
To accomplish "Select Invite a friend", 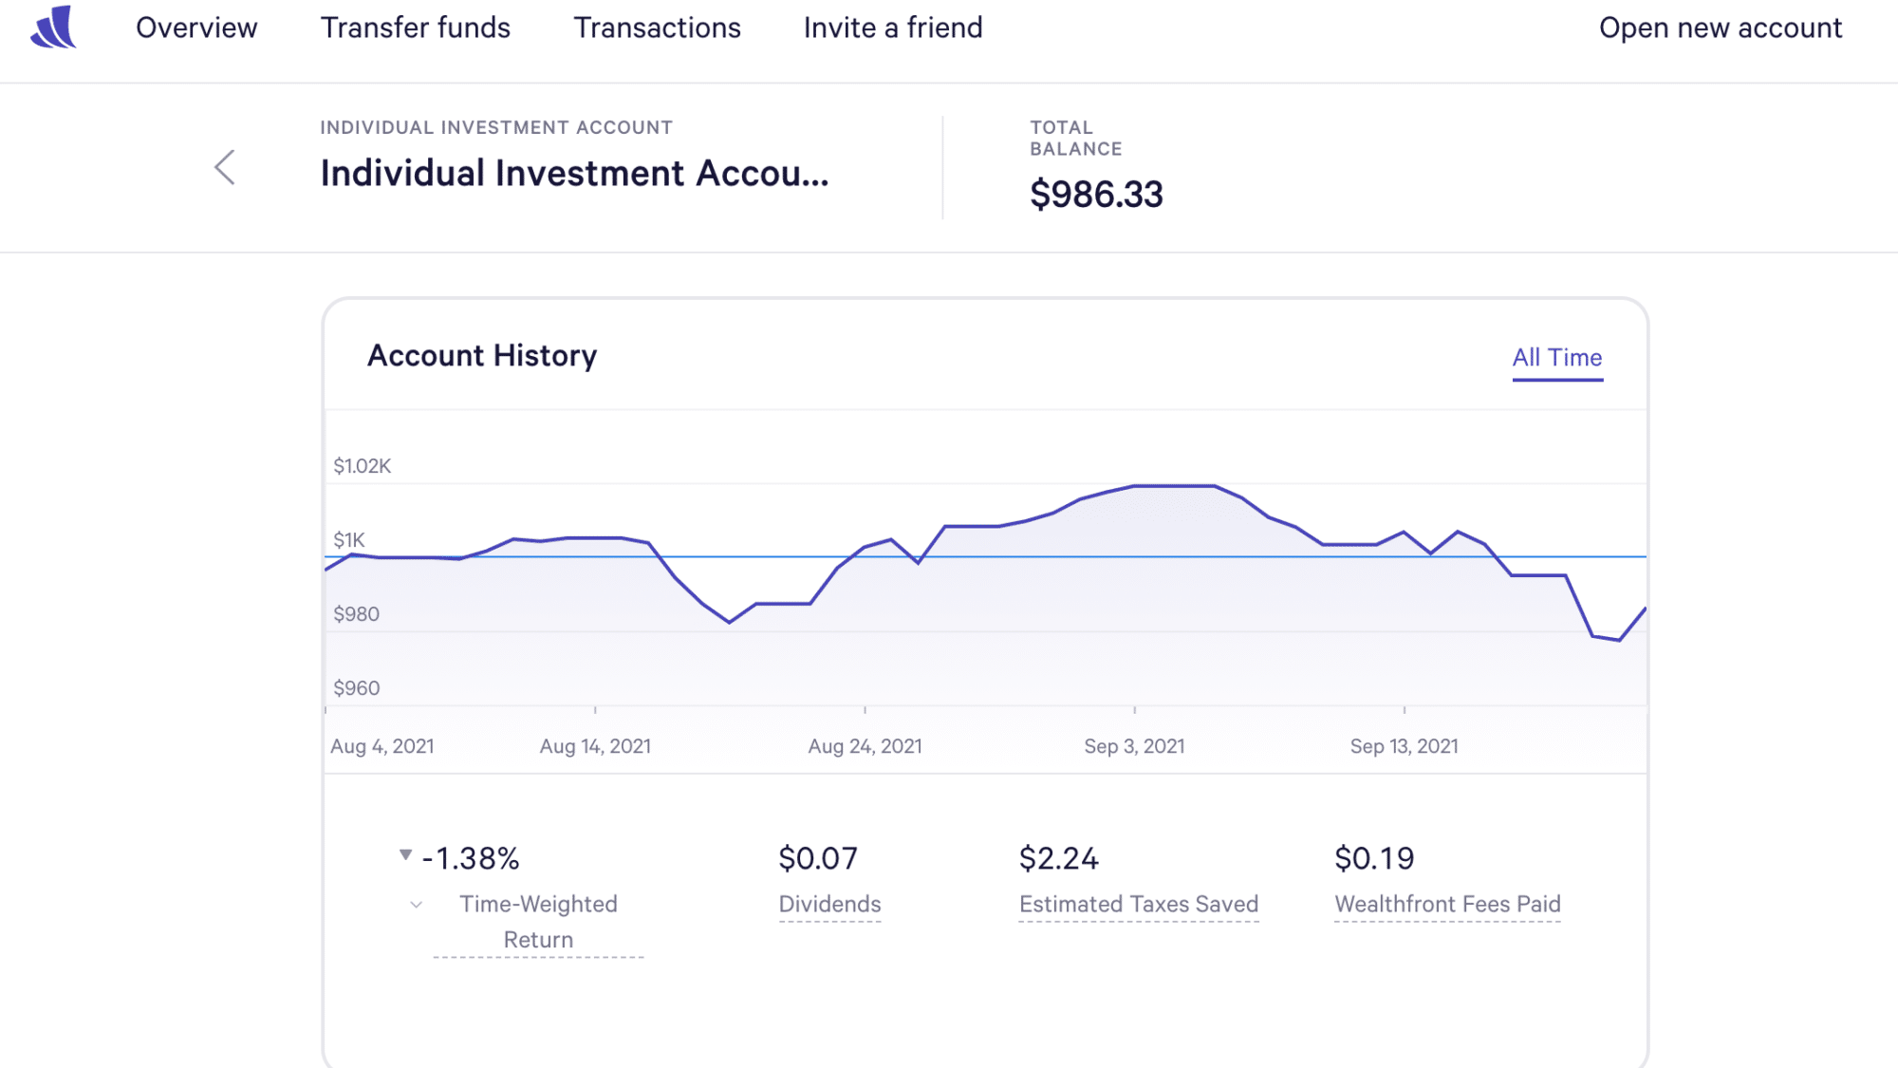I will pyautogui.click(x=892, y=28).
